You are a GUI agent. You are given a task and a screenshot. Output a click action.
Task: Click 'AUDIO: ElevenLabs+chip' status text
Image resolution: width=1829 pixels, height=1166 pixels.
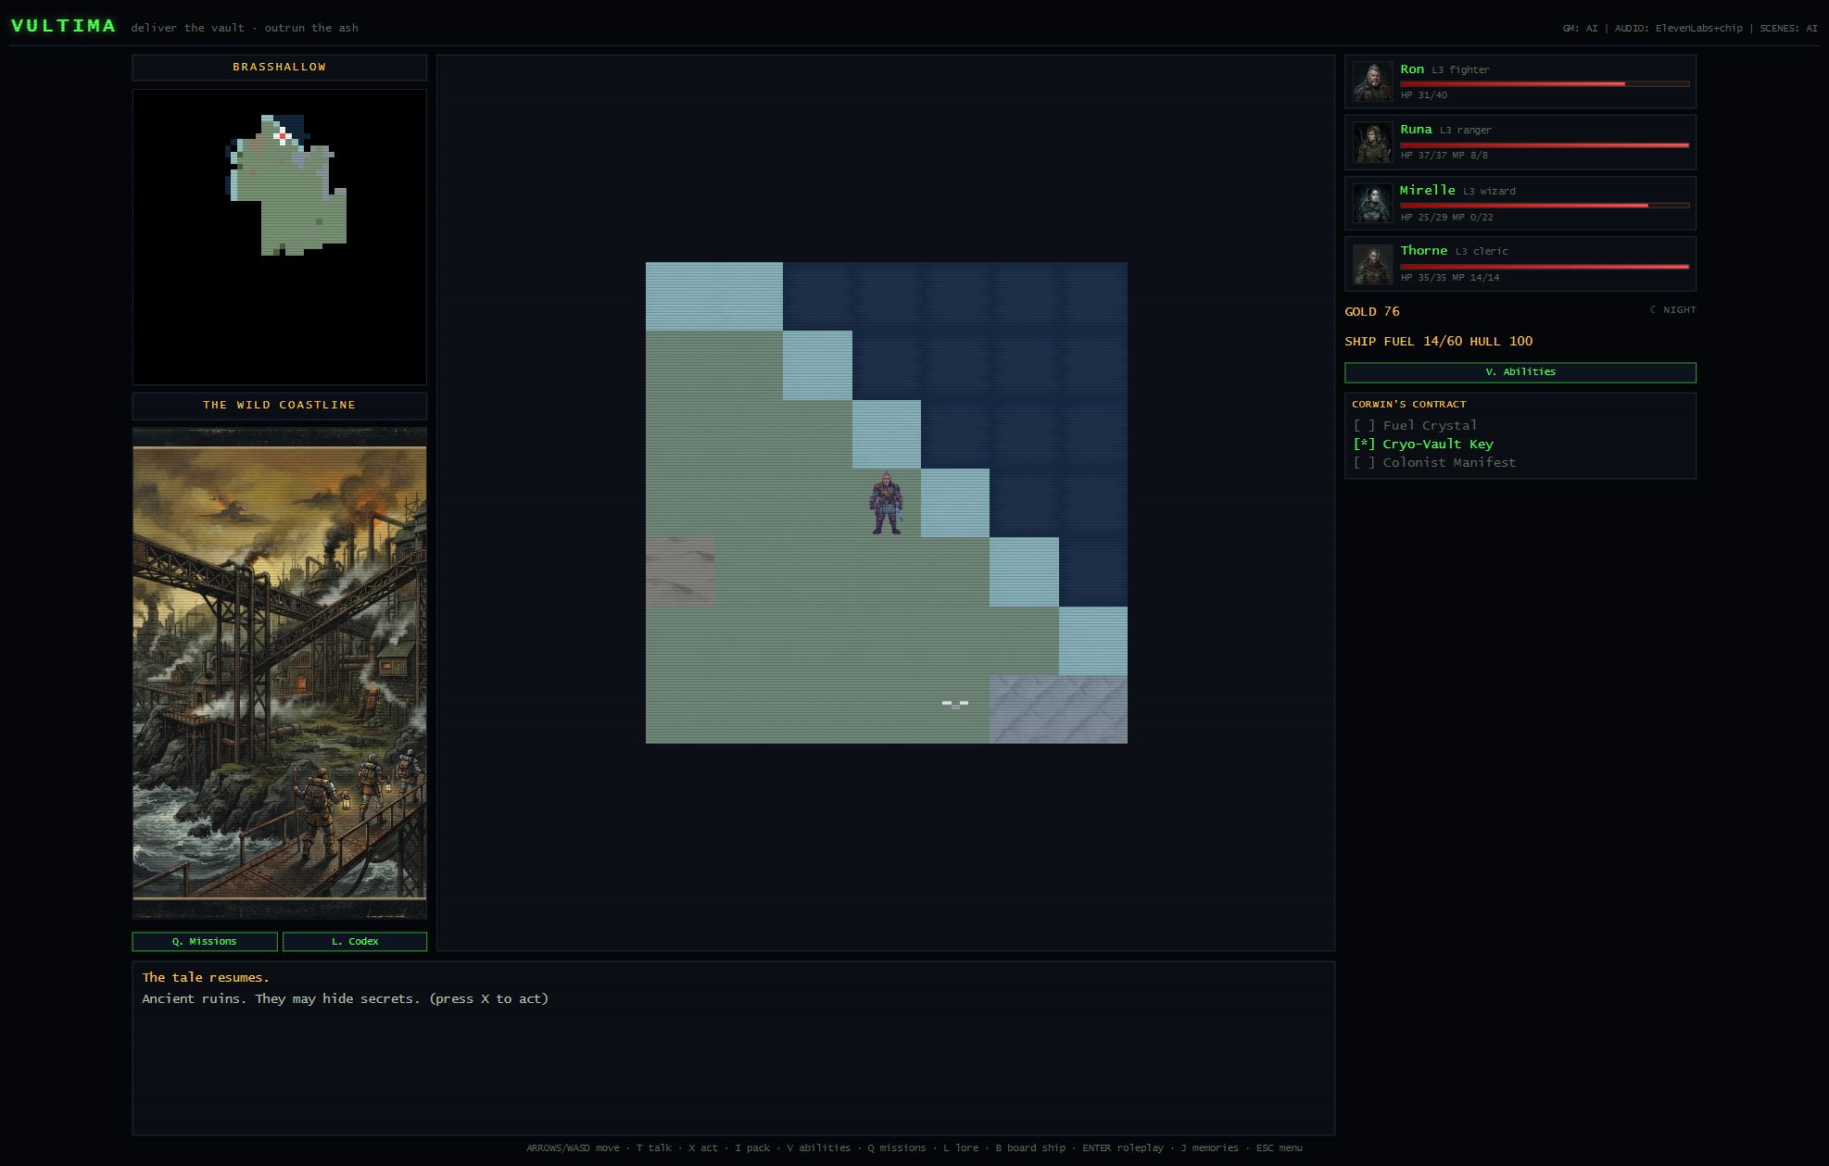click(x=1678, y=29)
